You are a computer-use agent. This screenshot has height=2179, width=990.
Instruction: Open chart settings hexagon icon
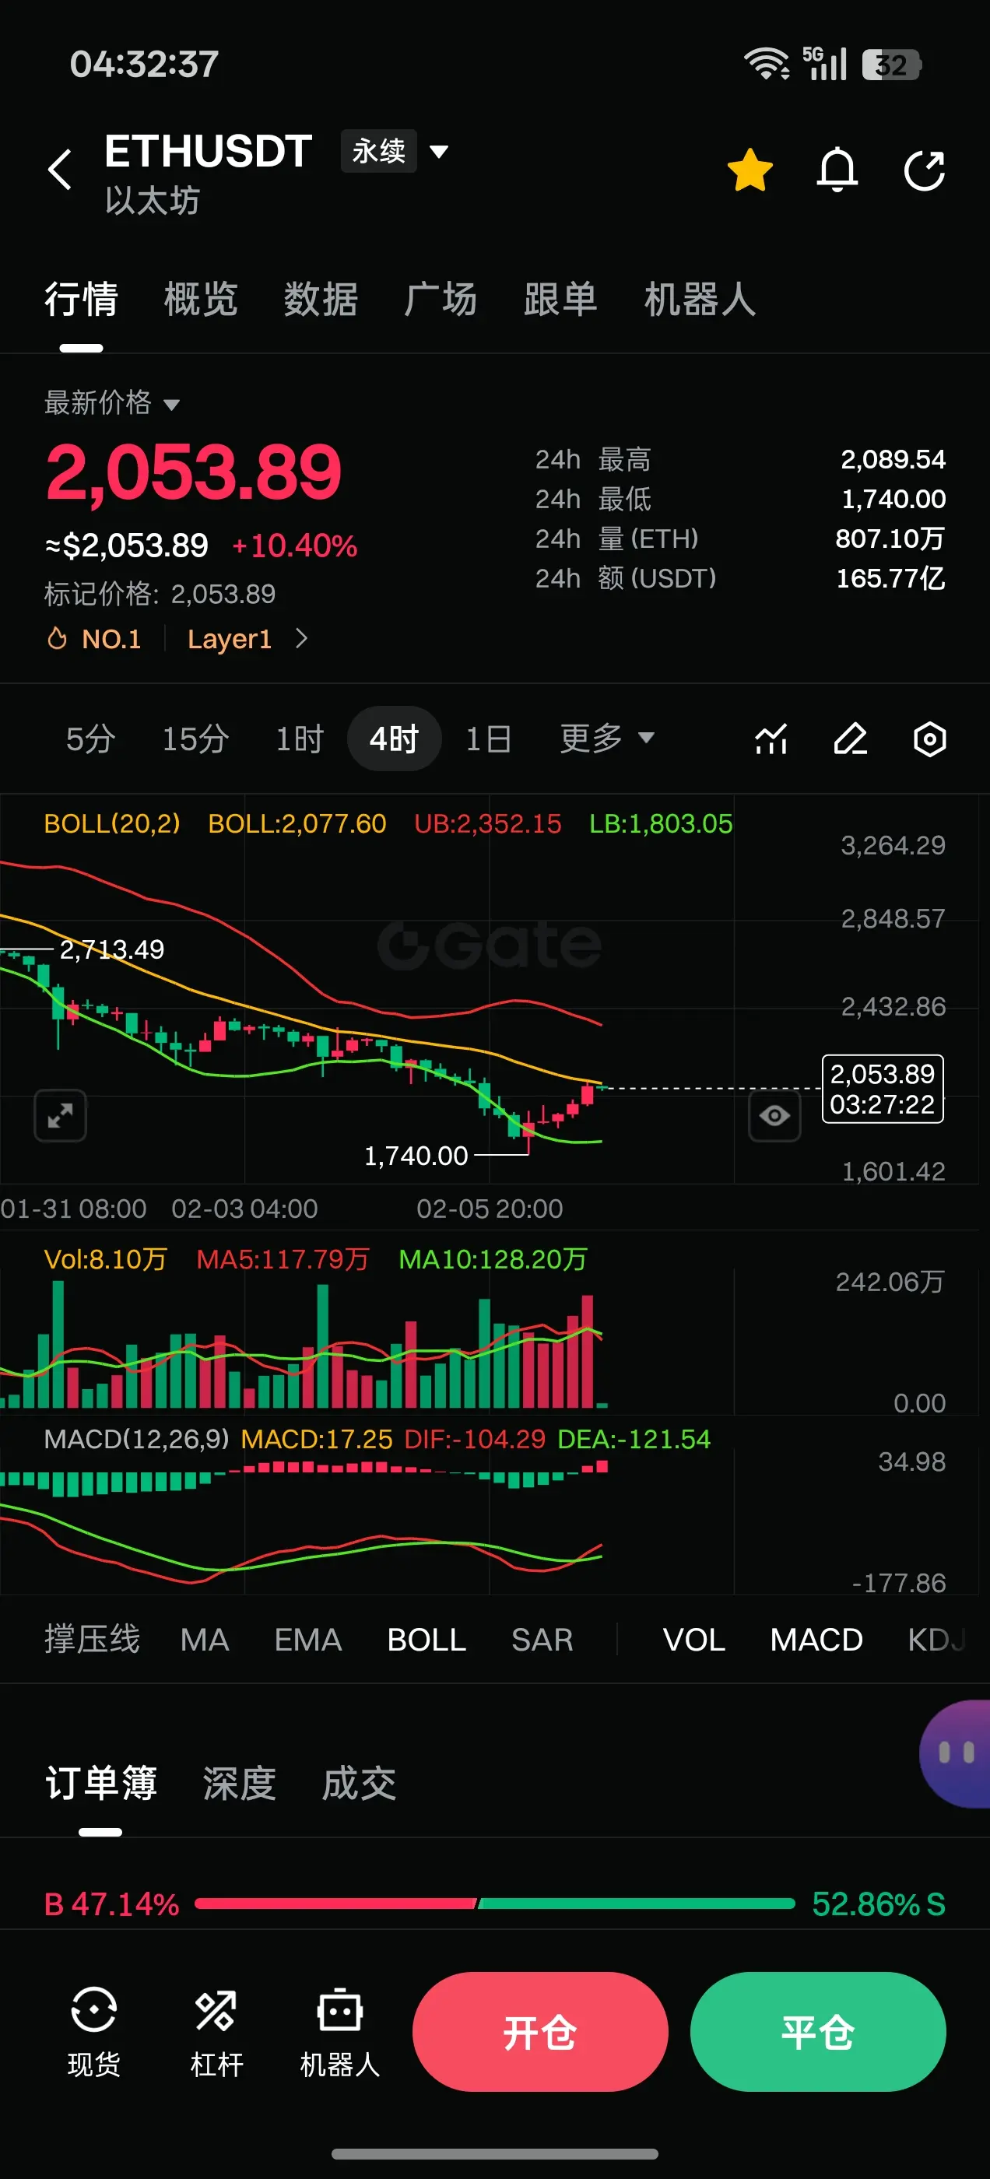(x=929, y=739)
